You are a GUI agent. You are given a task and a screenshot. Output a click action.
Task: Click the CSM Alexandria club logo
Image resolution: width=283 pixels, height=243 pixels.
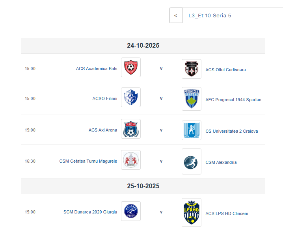tap(192, 161)
